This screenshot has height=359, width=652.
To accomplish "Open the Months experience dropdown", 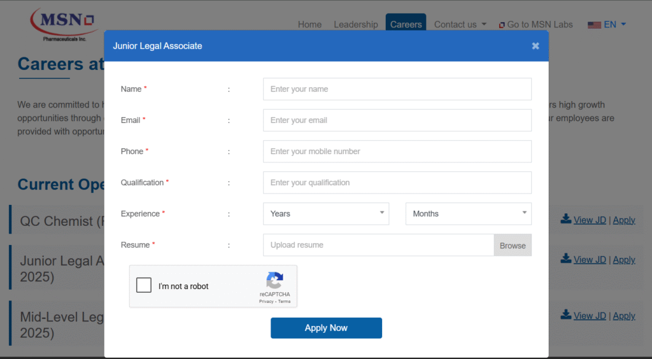I will coord(468,214).
